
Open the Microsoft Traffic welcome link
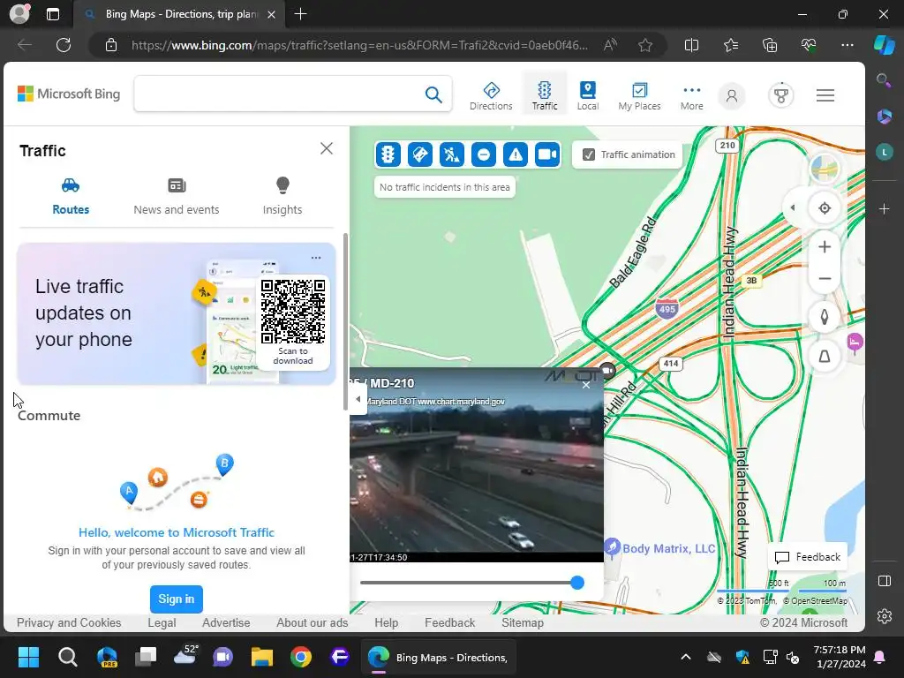tap(177, 532)
